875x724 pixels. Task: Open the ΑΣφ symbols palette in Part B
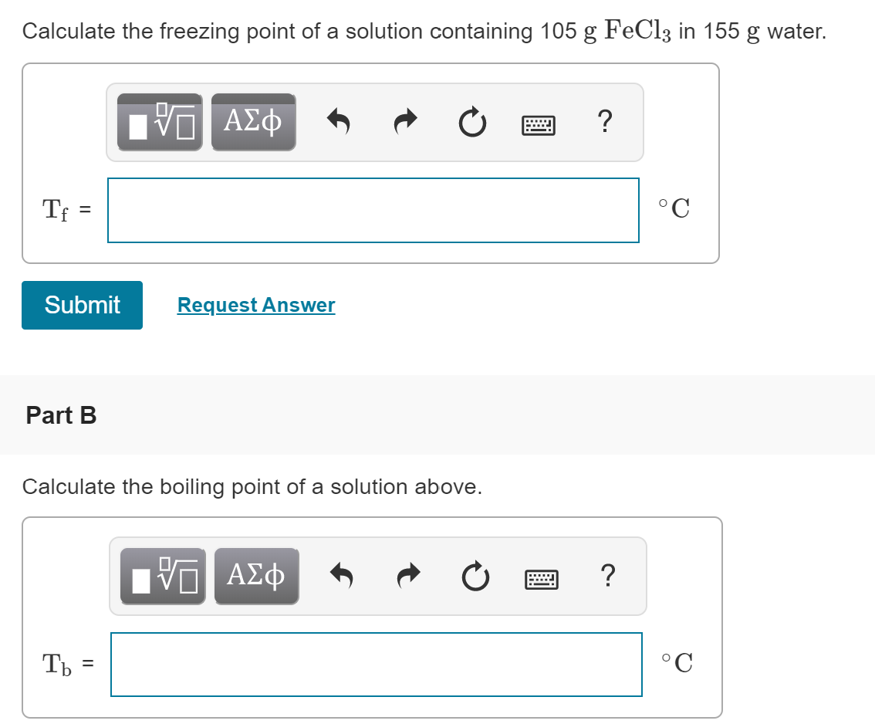point(257,575)
